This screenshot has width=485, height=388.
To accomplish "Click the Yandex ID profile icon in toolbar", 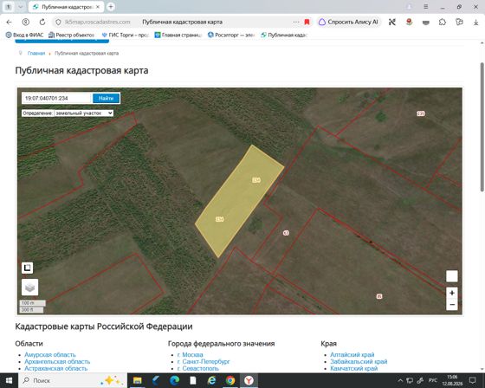I will (26, 22).
